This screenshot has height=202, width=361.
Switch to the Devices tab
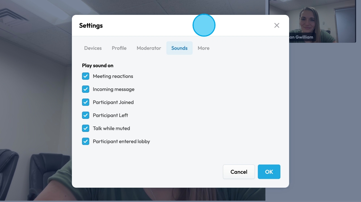point(93,48)
